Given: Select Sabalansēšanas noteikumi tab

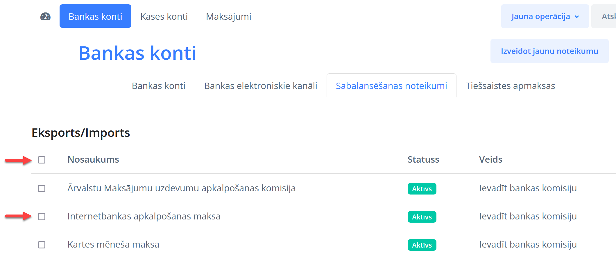Looking at the screenshot, I should pos(391,86).
